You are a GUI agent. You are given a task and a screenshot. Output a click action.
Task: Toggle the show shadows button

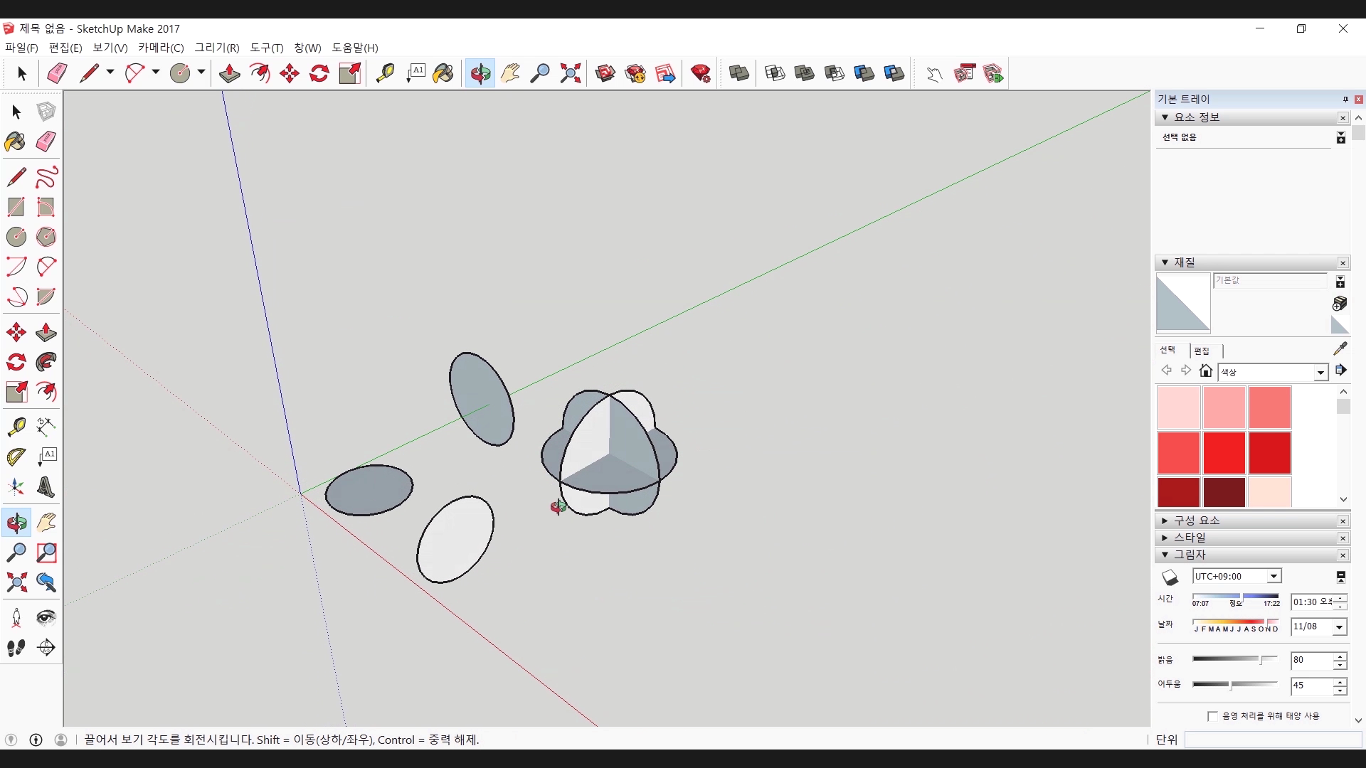(x=1170, y=577)
